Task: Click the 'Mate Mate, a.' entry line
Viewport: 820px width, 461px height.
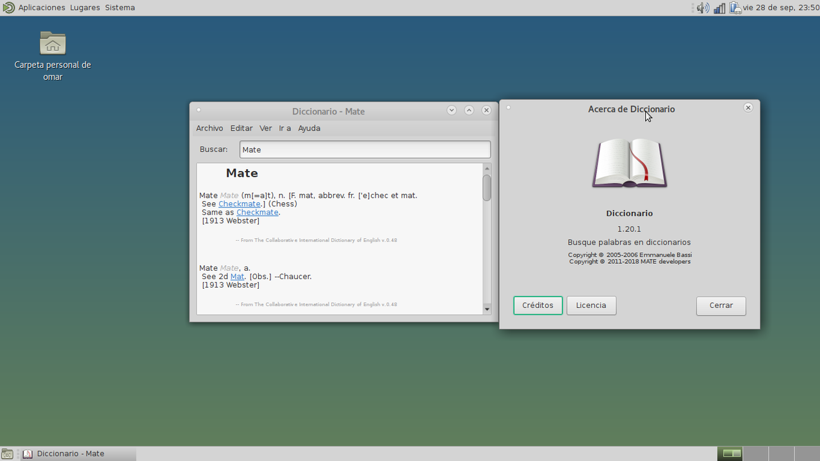Action: tap(225, 268)
